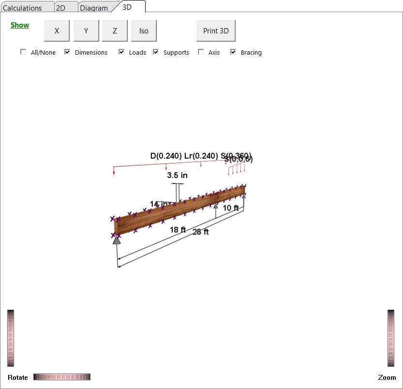
Task: Click the Rotate slider at bottom left
Action: click(61, 377)
